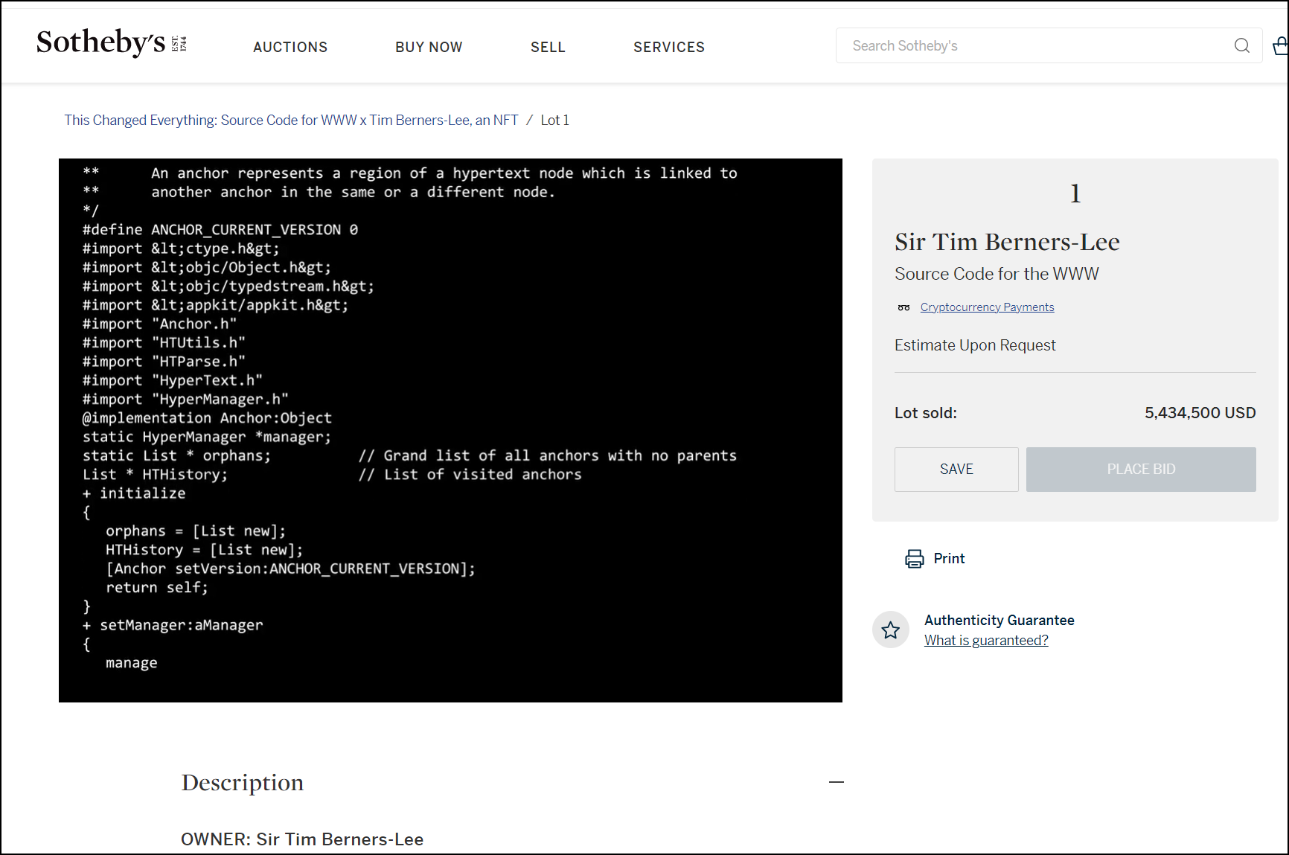Click the Authenticity Guarantee star icon
The width and height of the screenshot is (1289, 855).
click(x=890, y=630)
